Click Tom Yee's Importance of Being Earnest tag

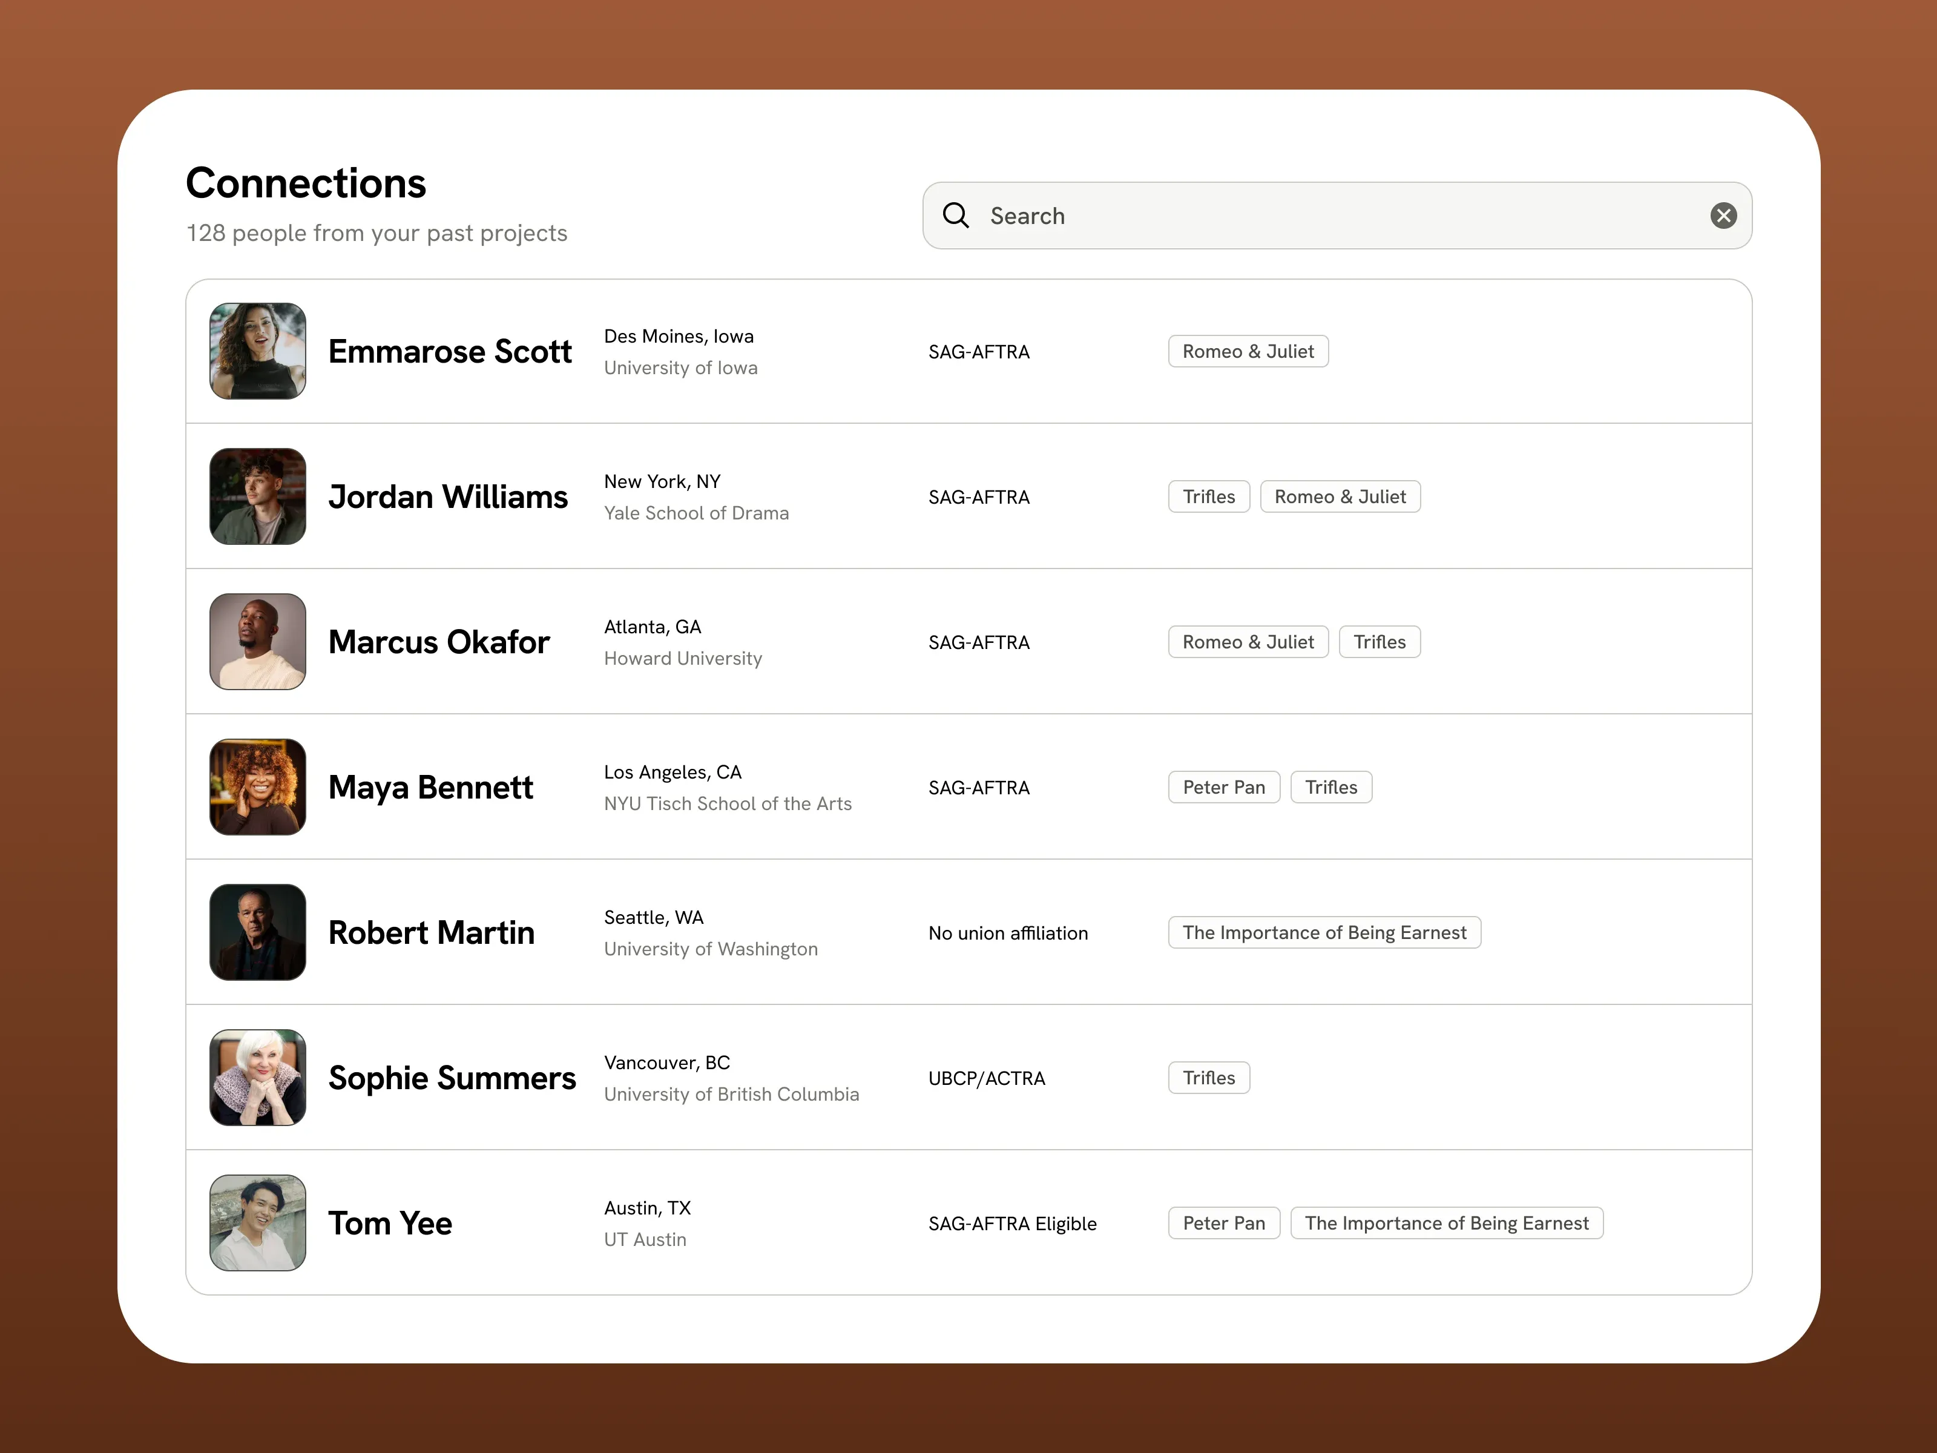[1447, 1224]
